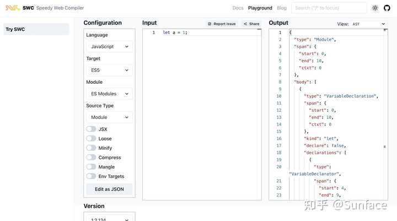Toggle the light/dark theme sun icon

(x=375, y=8)
